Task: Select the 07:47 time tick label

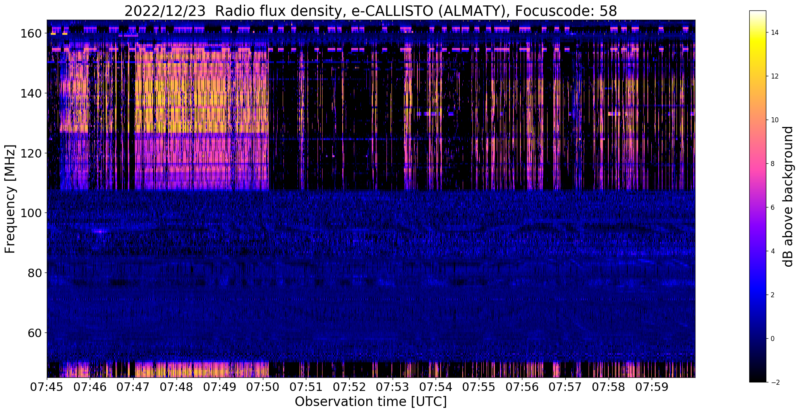Action: pyautogui.click(x=133, y=387)
